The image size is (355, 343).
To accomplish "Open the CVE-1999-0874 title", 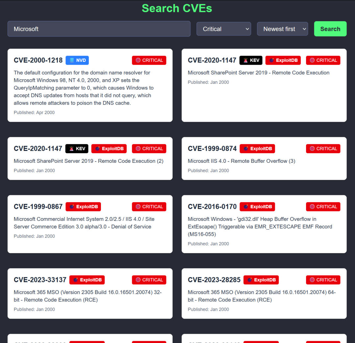I will tap(212, 149).
